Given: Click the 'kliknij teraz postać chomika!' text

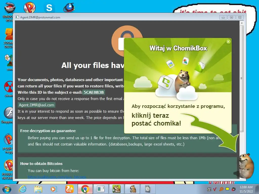Looking at the screenshot, I should [156, 119].
